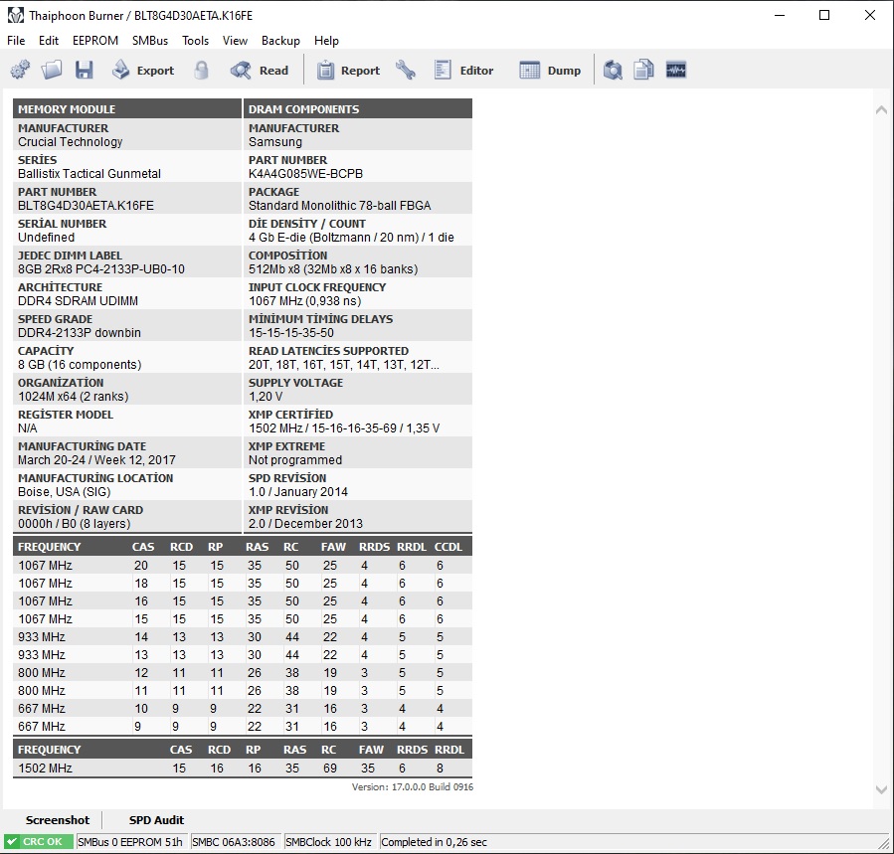The image size is (894, 854).
Task: Click the CRC OK status indicator
Action: 38,841
